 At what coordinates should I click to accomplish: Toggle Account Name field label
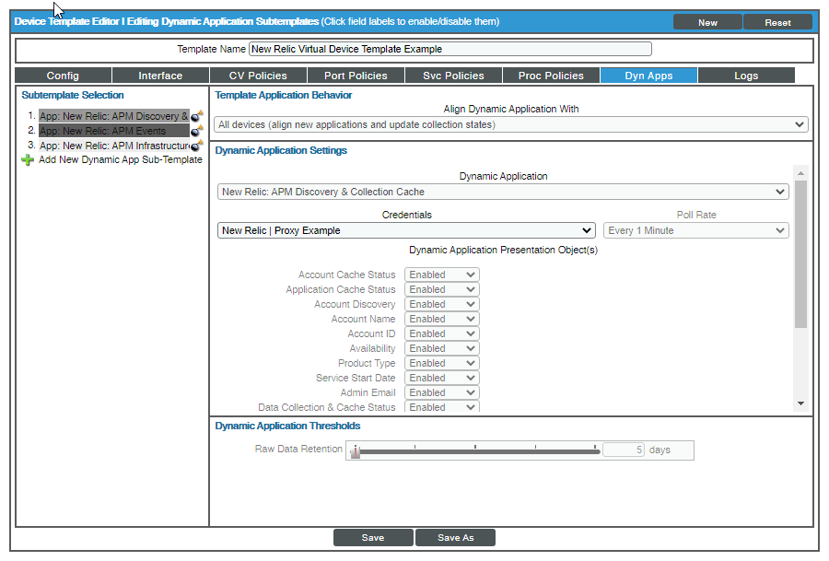click(x=363, y=319)
